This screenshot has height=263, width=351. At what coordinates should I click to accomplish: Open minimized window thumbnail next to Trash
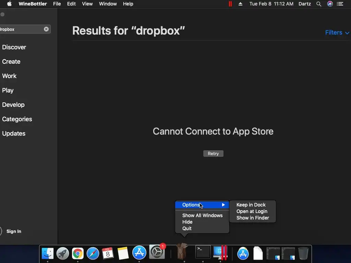coord(288,253)
